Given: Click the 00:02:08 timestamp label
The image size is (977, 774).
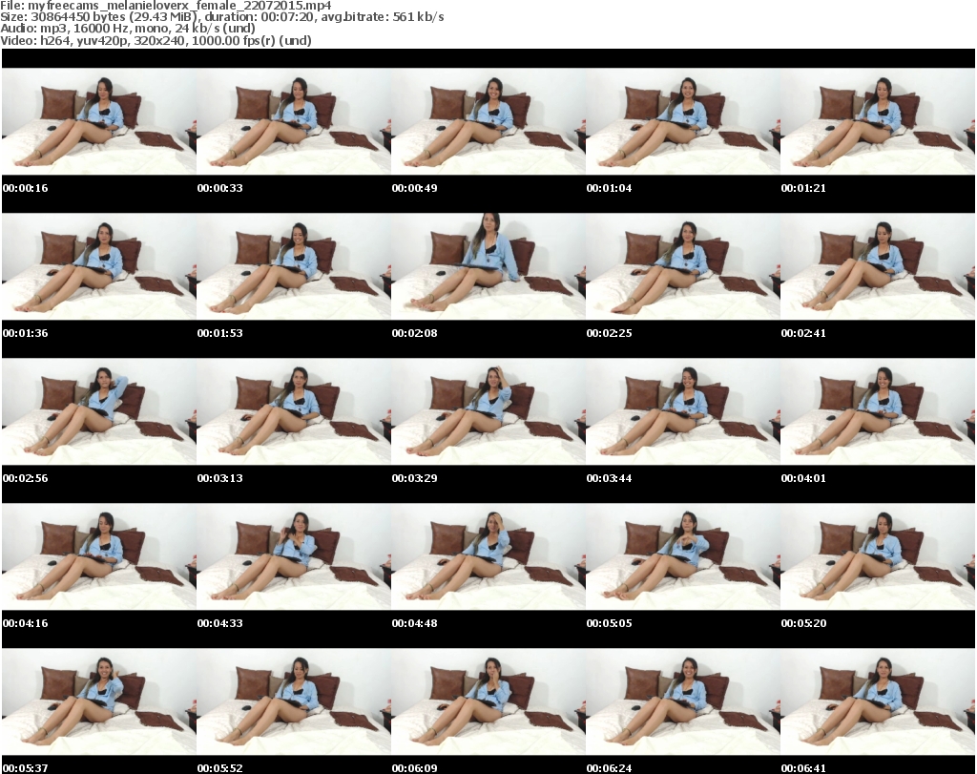Looking at the screenshot, I should pyautogui.click(x=414, y=333).
